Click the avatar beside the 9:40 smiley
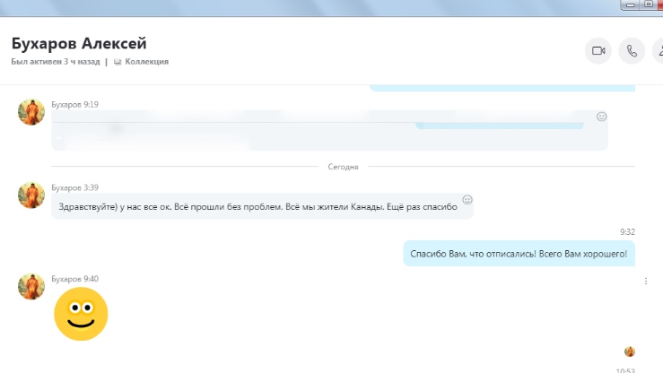The width and height of the screenshot is (663, 373). 31,287
